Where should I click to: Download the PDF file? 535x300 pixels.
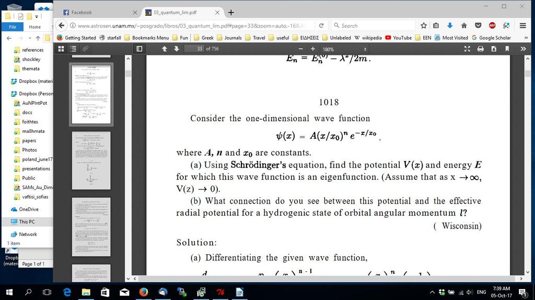click(x=494, y=49)
